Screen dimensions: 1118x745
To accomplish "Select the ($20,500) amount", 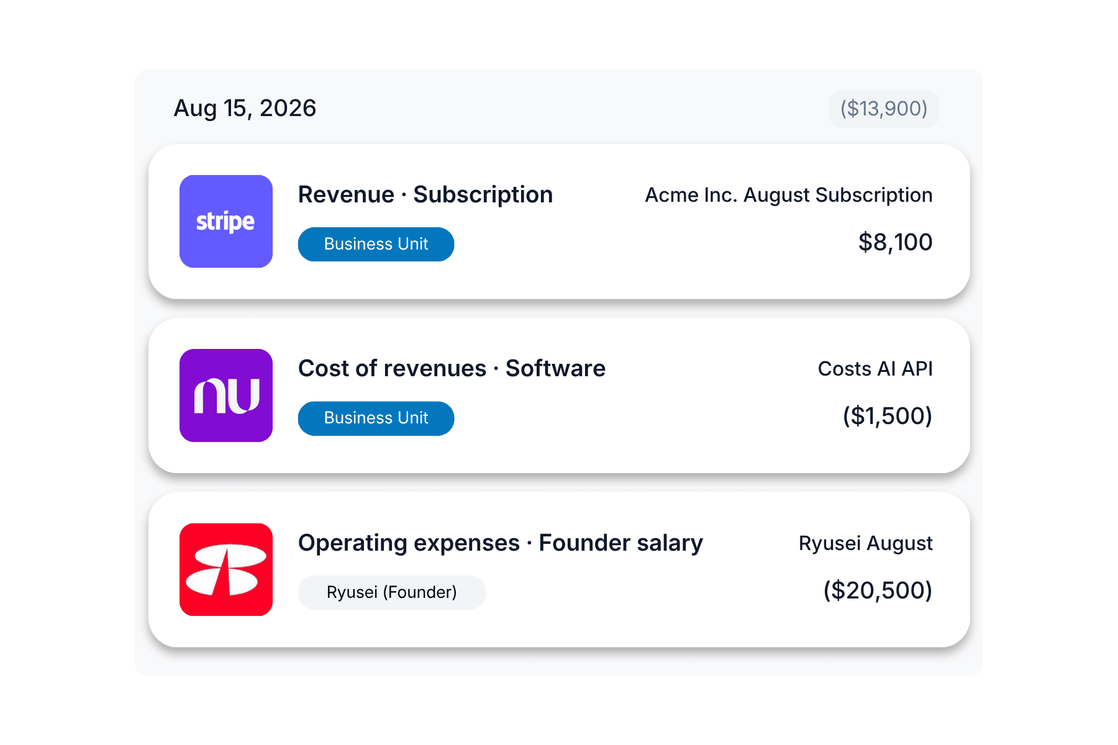I will point(878,590).
